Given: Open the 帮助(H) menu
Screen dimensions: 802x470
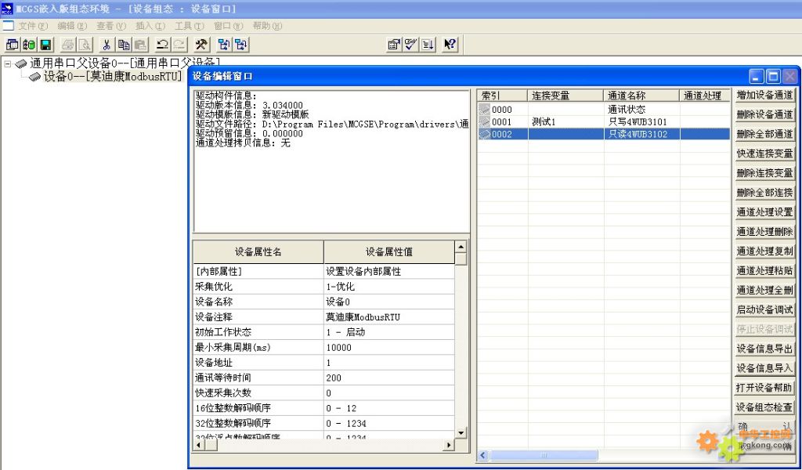Looking at the screenshot, I should coord(267,26).
